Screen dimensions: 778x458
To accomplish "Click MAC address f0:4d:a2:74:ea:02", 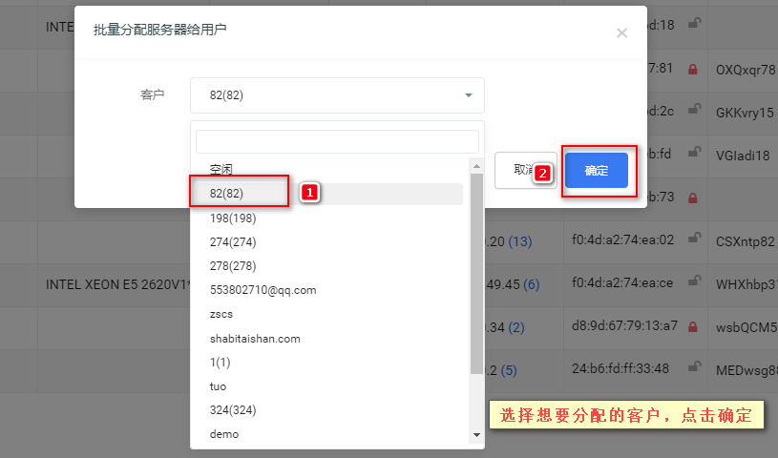I will (622, 240).
